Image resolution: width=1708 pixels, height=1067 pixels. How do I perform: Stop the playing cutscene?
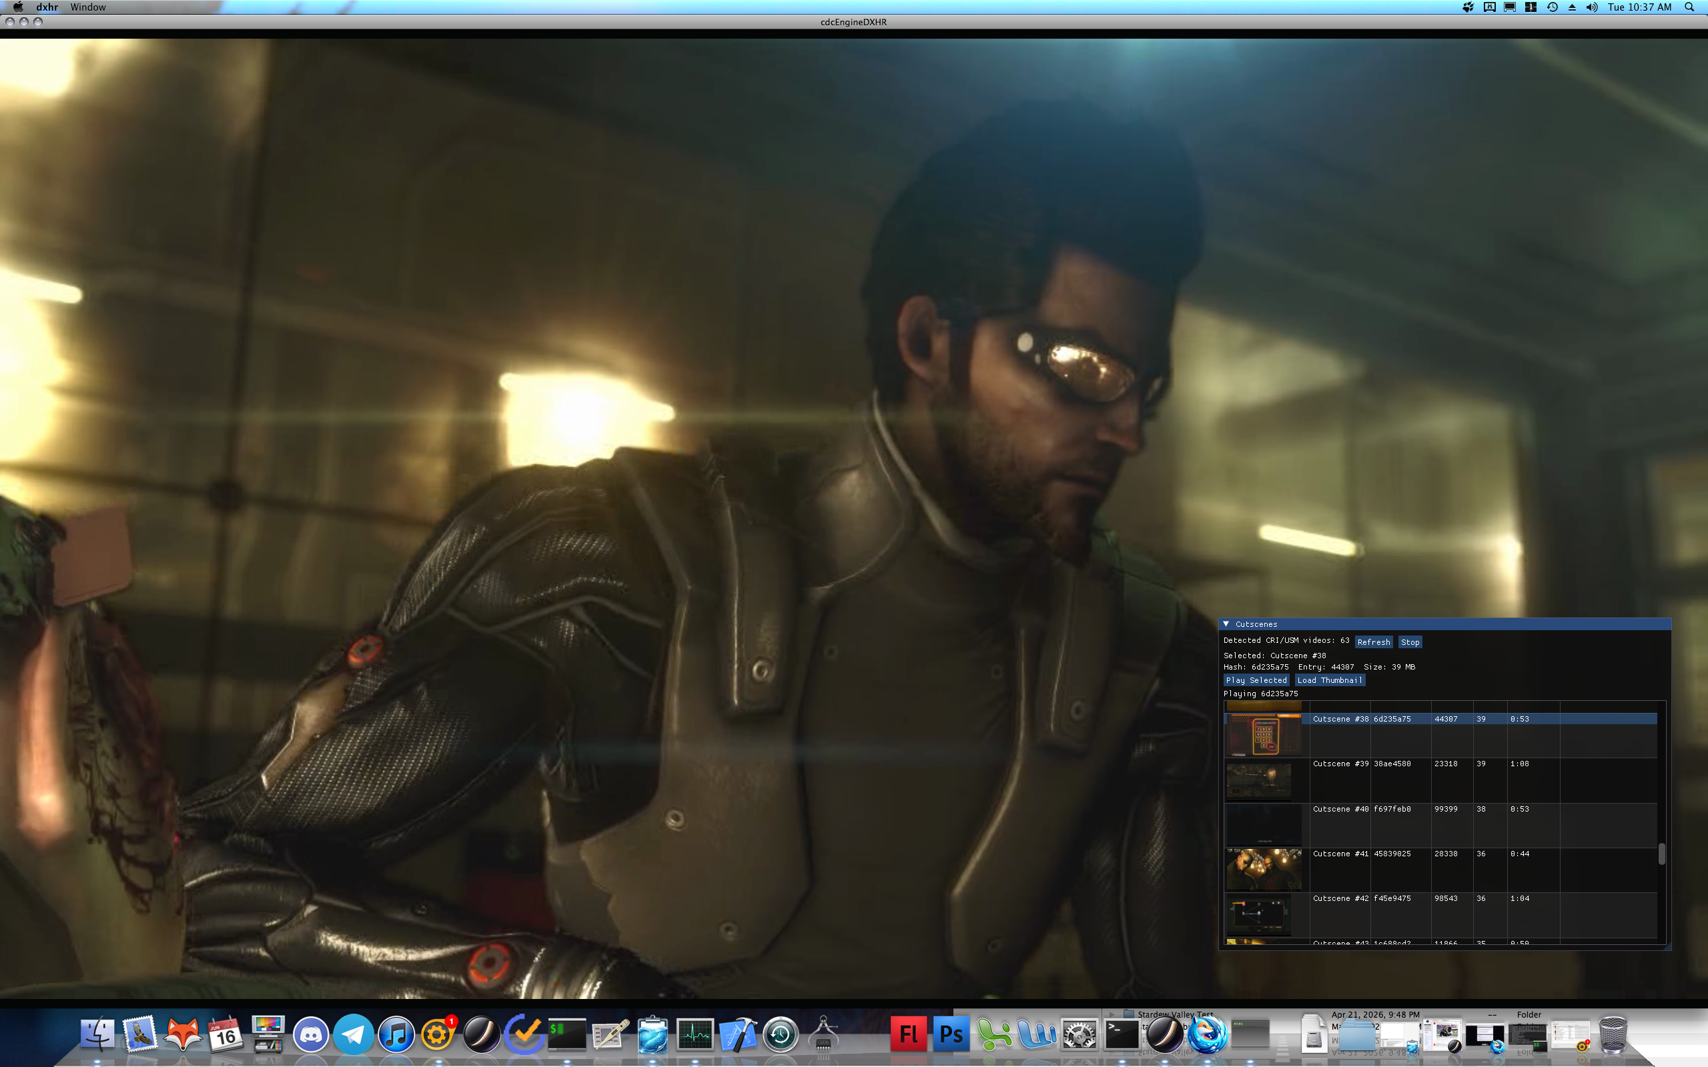[x=1410, y=642]
